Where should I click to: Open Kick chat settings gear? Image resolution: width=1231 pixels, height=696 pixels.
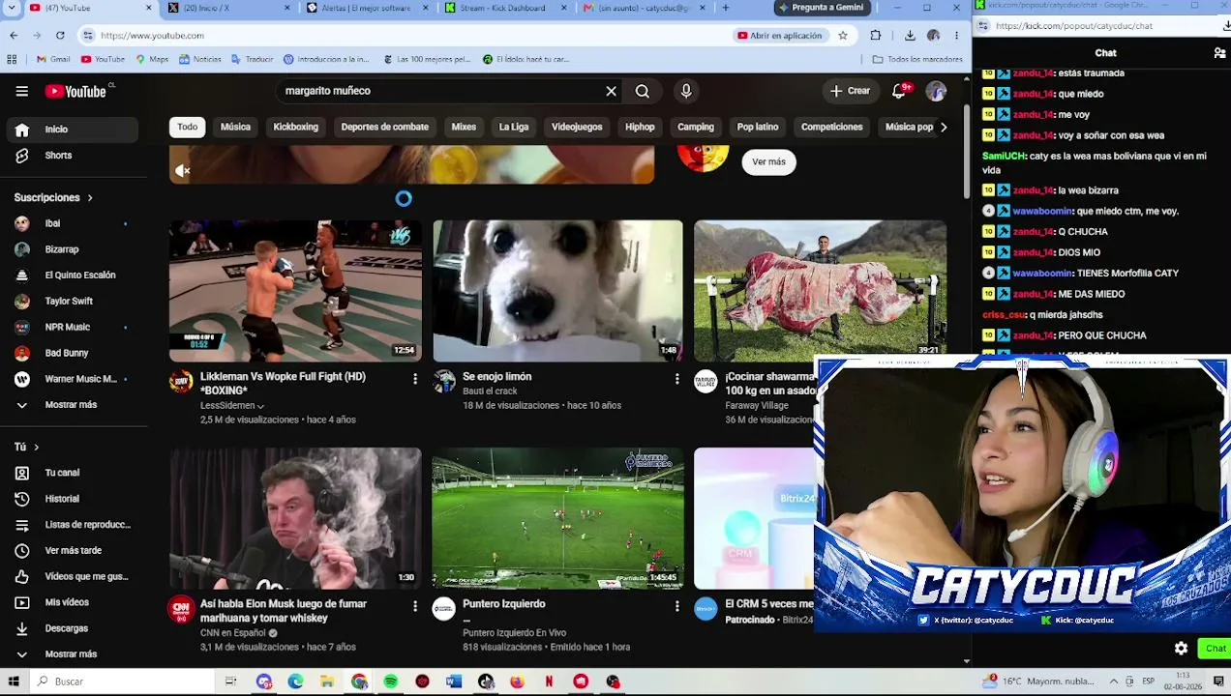1181,649
